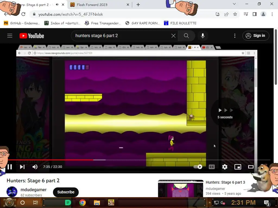Open a new browser tab

point(138,5)
